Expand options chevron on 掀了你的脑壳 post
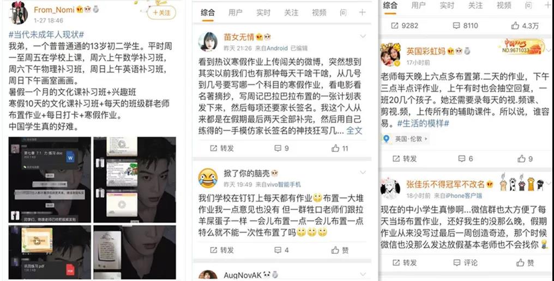Image resolution: width=554 pixels, height=281 pixels. point(363,172)
